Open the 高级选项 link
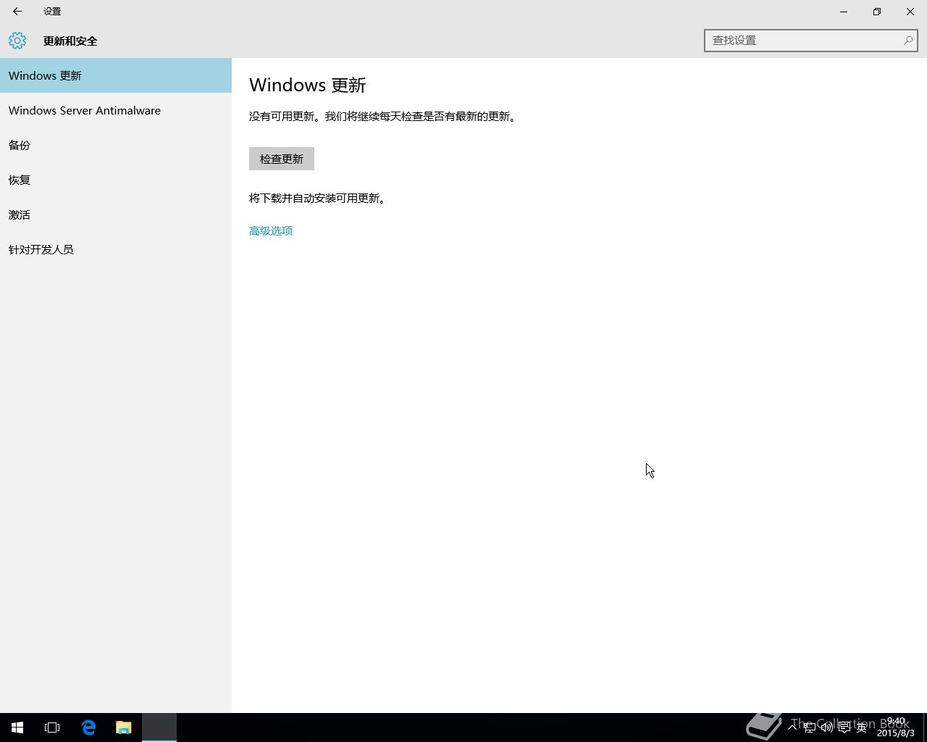This screenshot has width=927, height=742. point(271,230)
